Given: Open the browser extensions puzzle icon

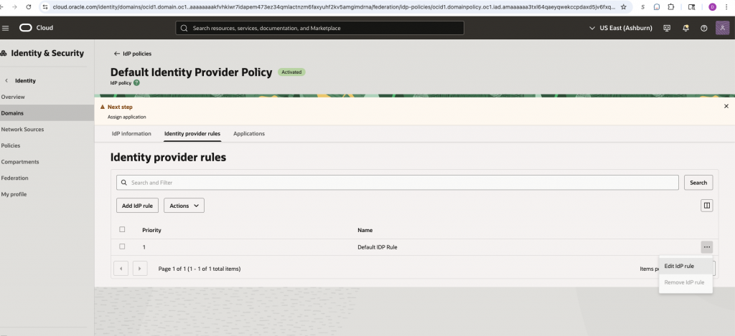Looking at the screenshot, I should (x=671, y=7).
